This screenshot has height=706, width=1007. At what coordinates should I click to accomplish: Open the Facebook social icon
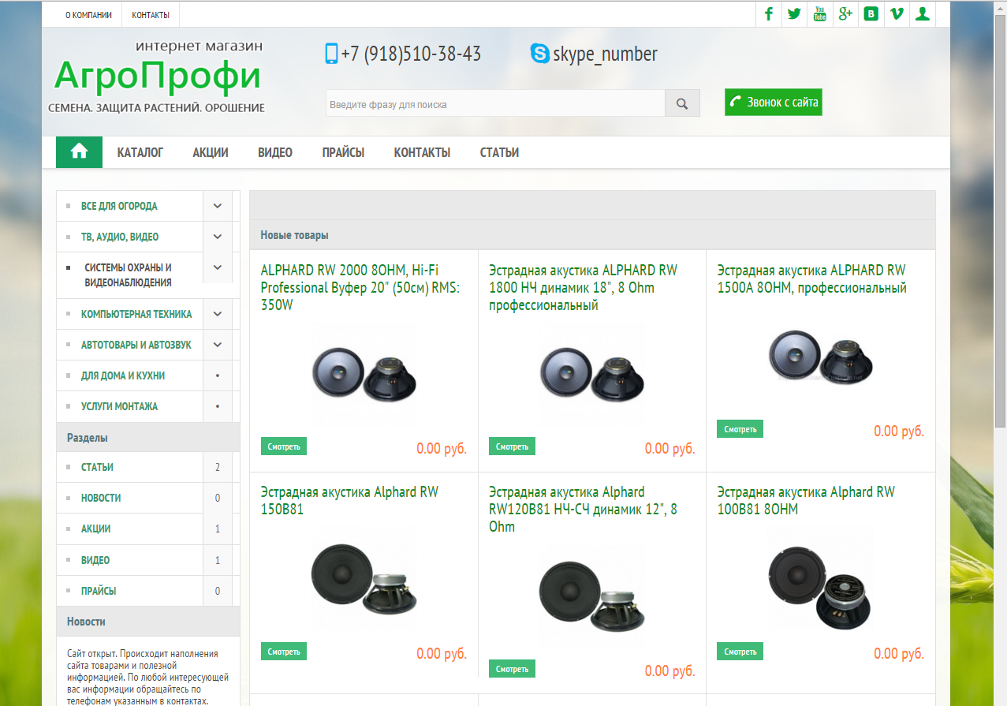[x=769, y=14]
